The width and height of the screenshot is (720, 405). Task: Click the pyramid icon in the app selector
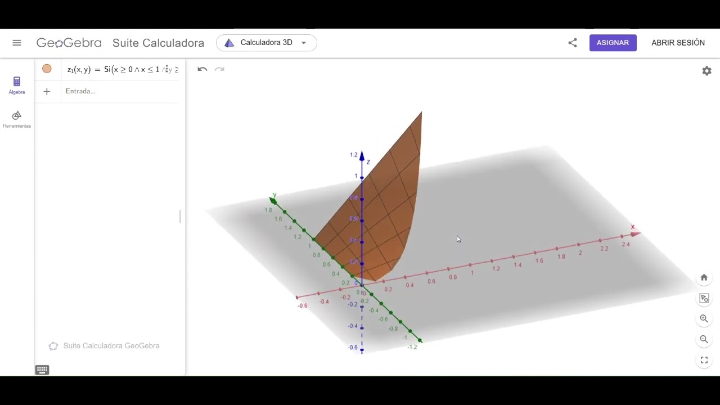229,43
